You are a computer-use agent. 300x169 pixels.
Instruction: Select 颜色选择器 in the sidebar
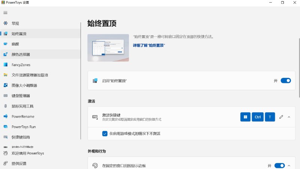(40, 54)
